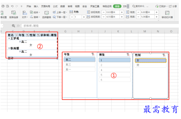Screen dimensions: 181x119
Task: Collapse 高二 under 王梦瑶
Action: coord(20,42)
